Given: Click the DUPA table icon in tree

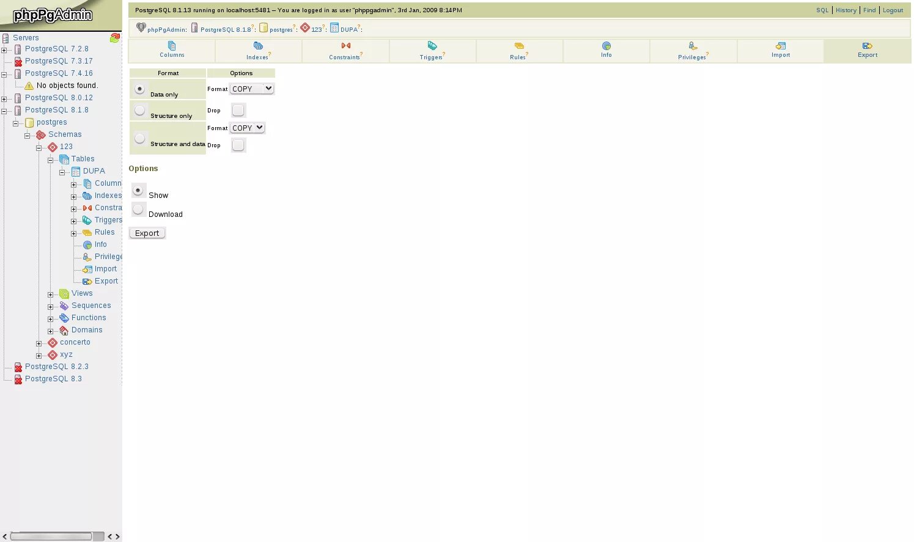Looking at the screenshot, I should pos(76,172).
